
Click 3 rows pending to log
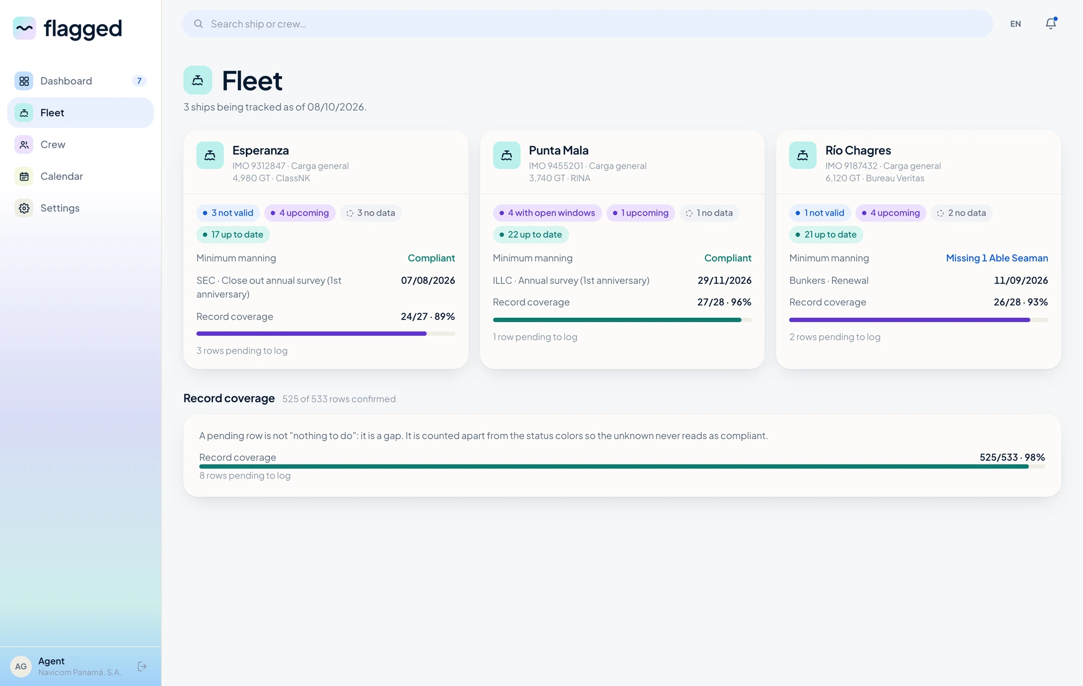[242, 351]
